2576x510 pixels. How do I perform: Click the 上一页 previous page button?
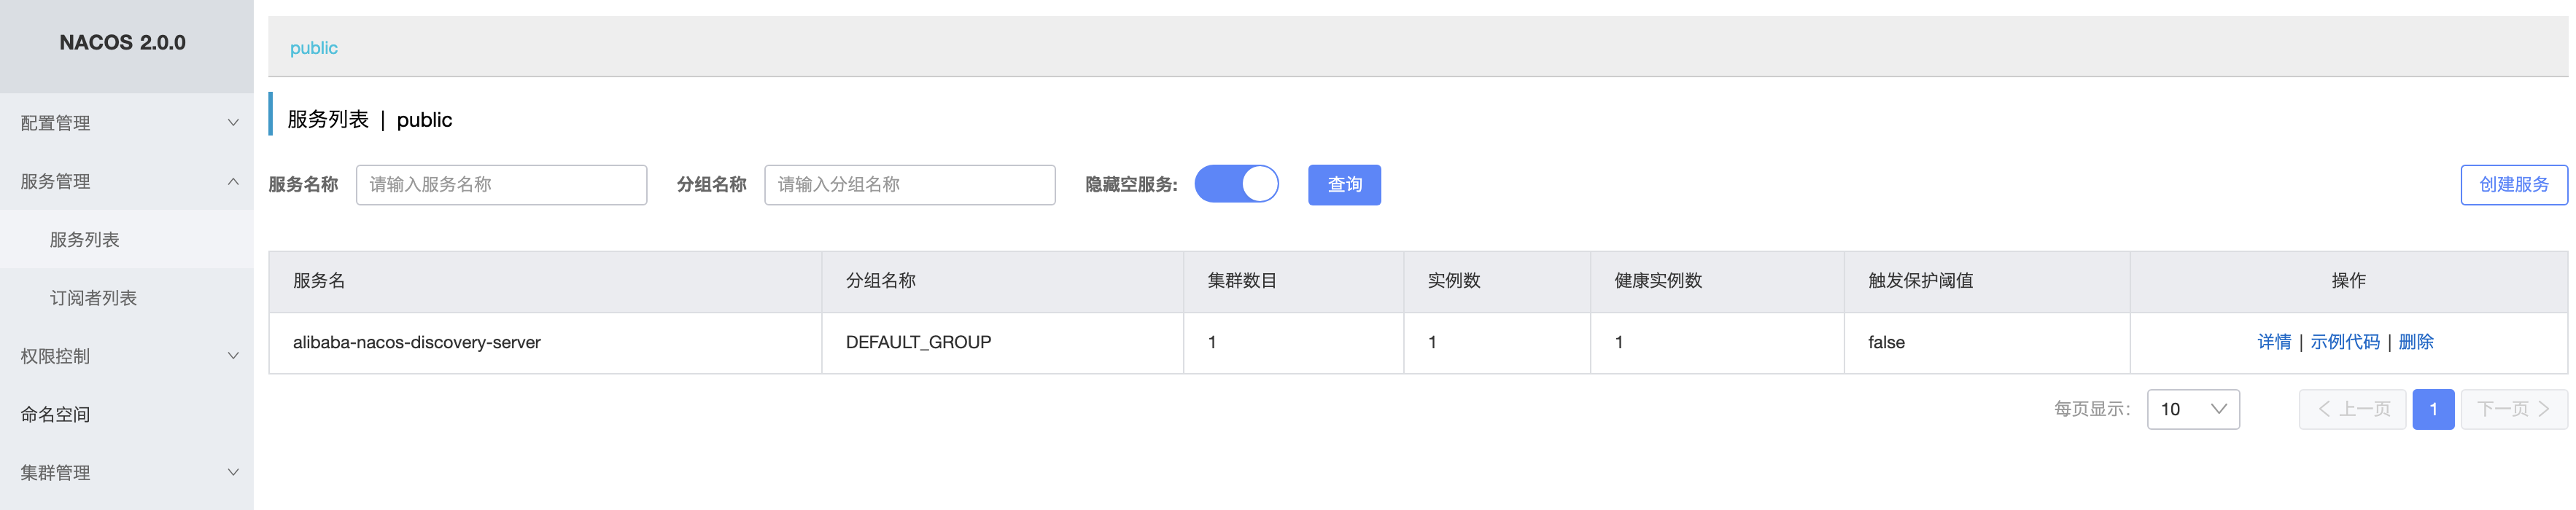click(2352, 409)
